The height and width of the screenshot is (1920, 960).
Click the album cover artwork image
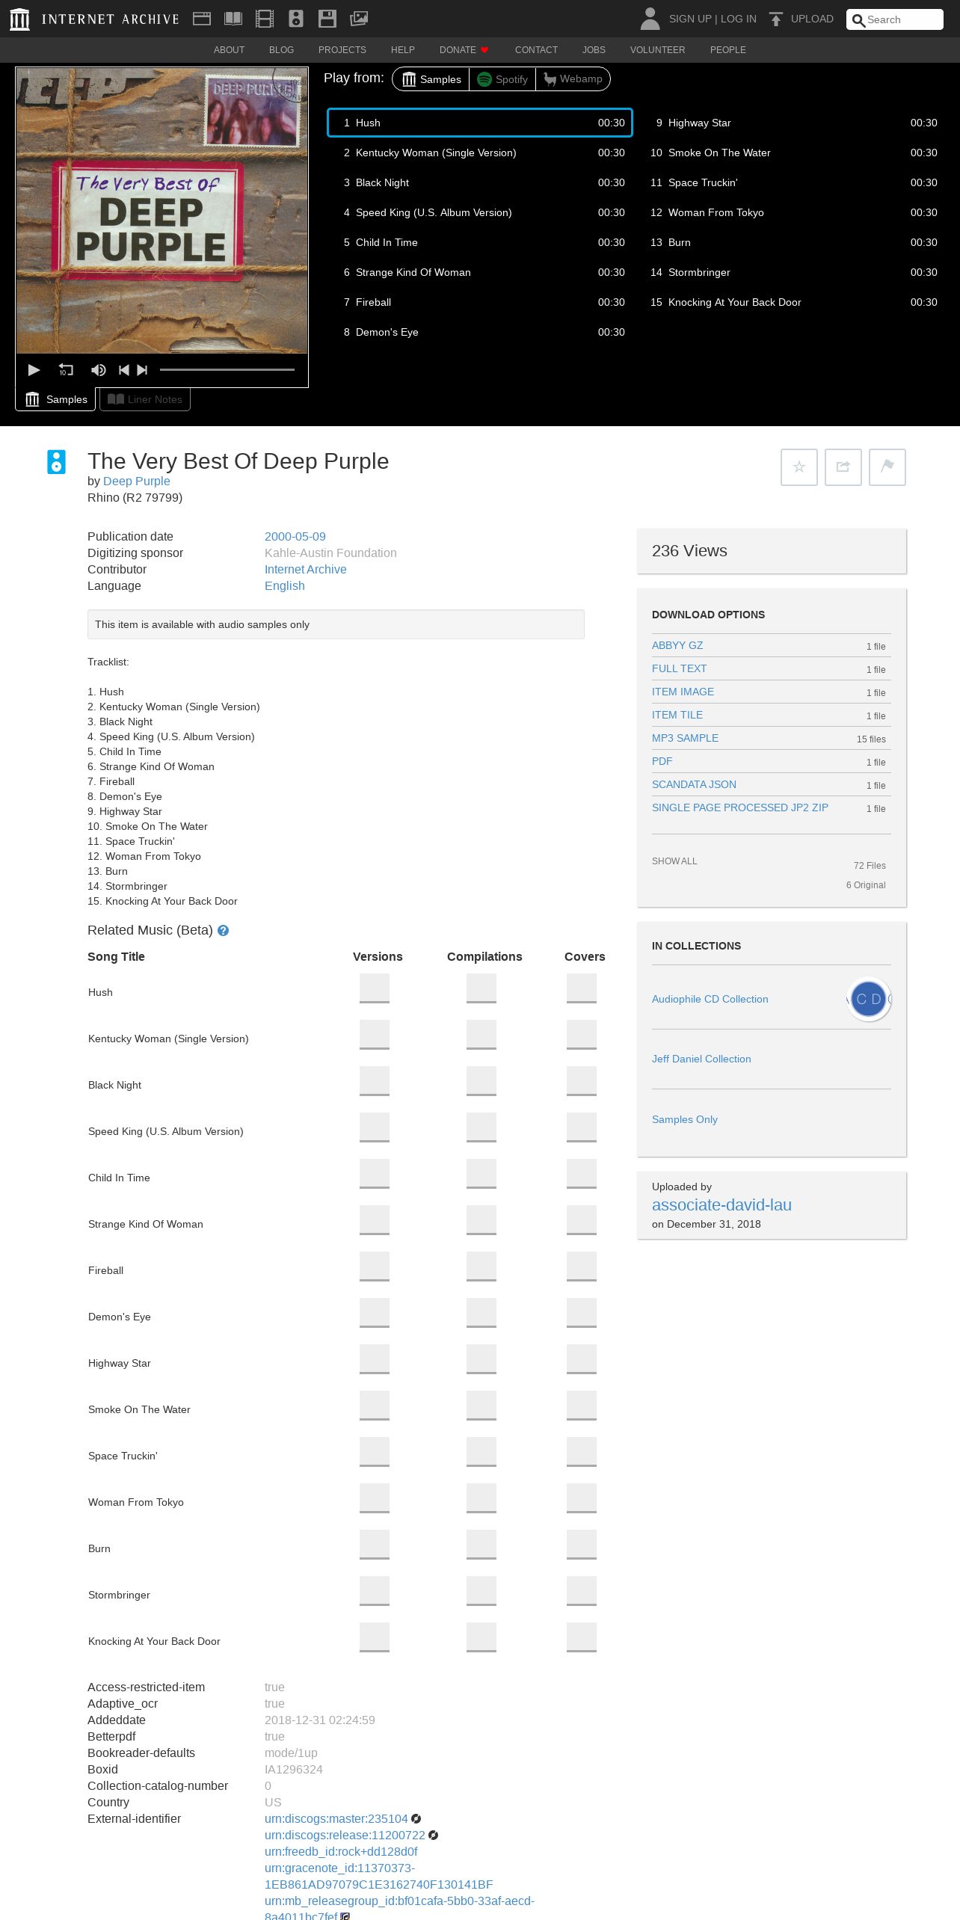tap(162, 210)
